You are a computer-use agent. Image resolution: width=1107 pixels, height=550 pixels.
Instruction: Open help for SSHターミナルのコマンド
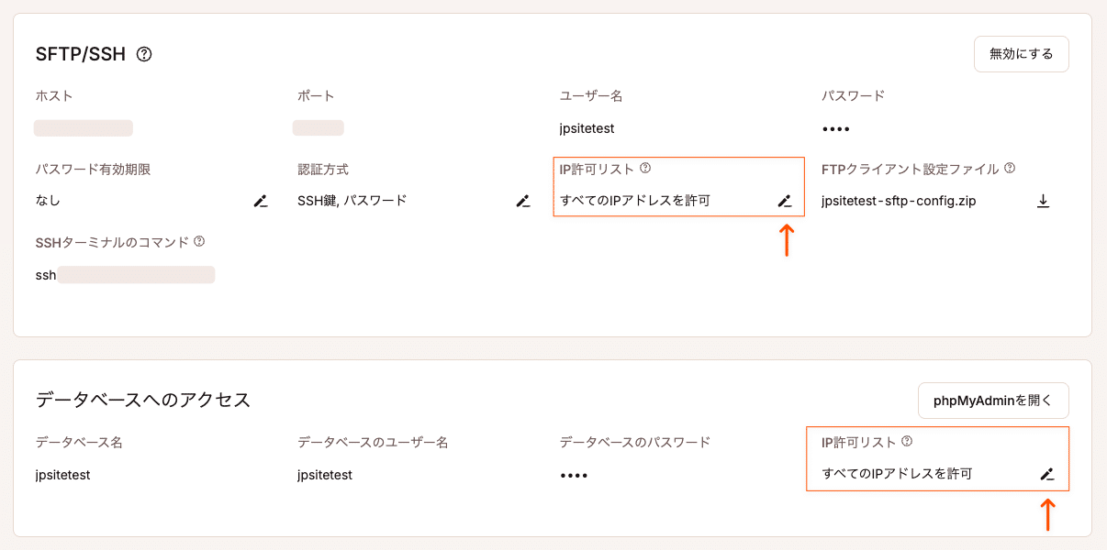[x=197, y=241]
